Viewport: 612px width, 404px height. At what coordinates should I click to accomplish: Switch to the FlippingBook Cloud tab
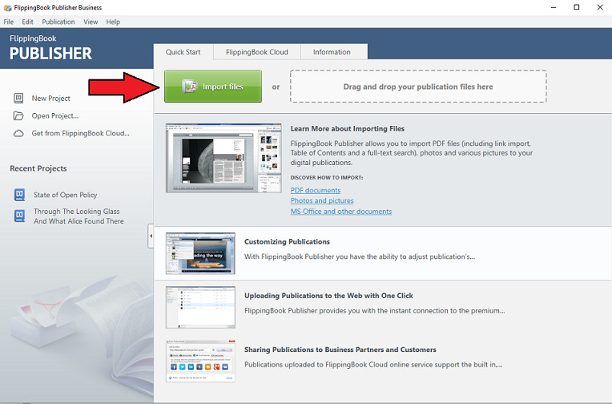257,52
